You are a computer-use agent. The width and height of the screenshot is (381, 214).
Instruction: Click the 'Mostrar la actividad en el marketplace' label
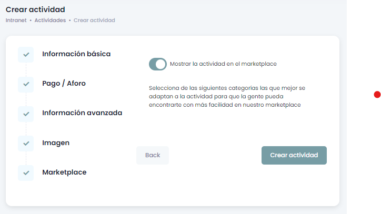click(x=223, y=64)
